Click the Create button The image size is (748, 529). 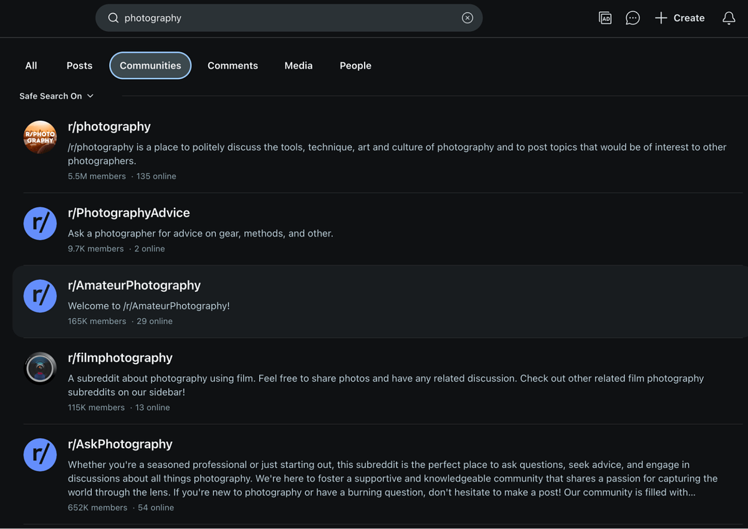(679, 18)
